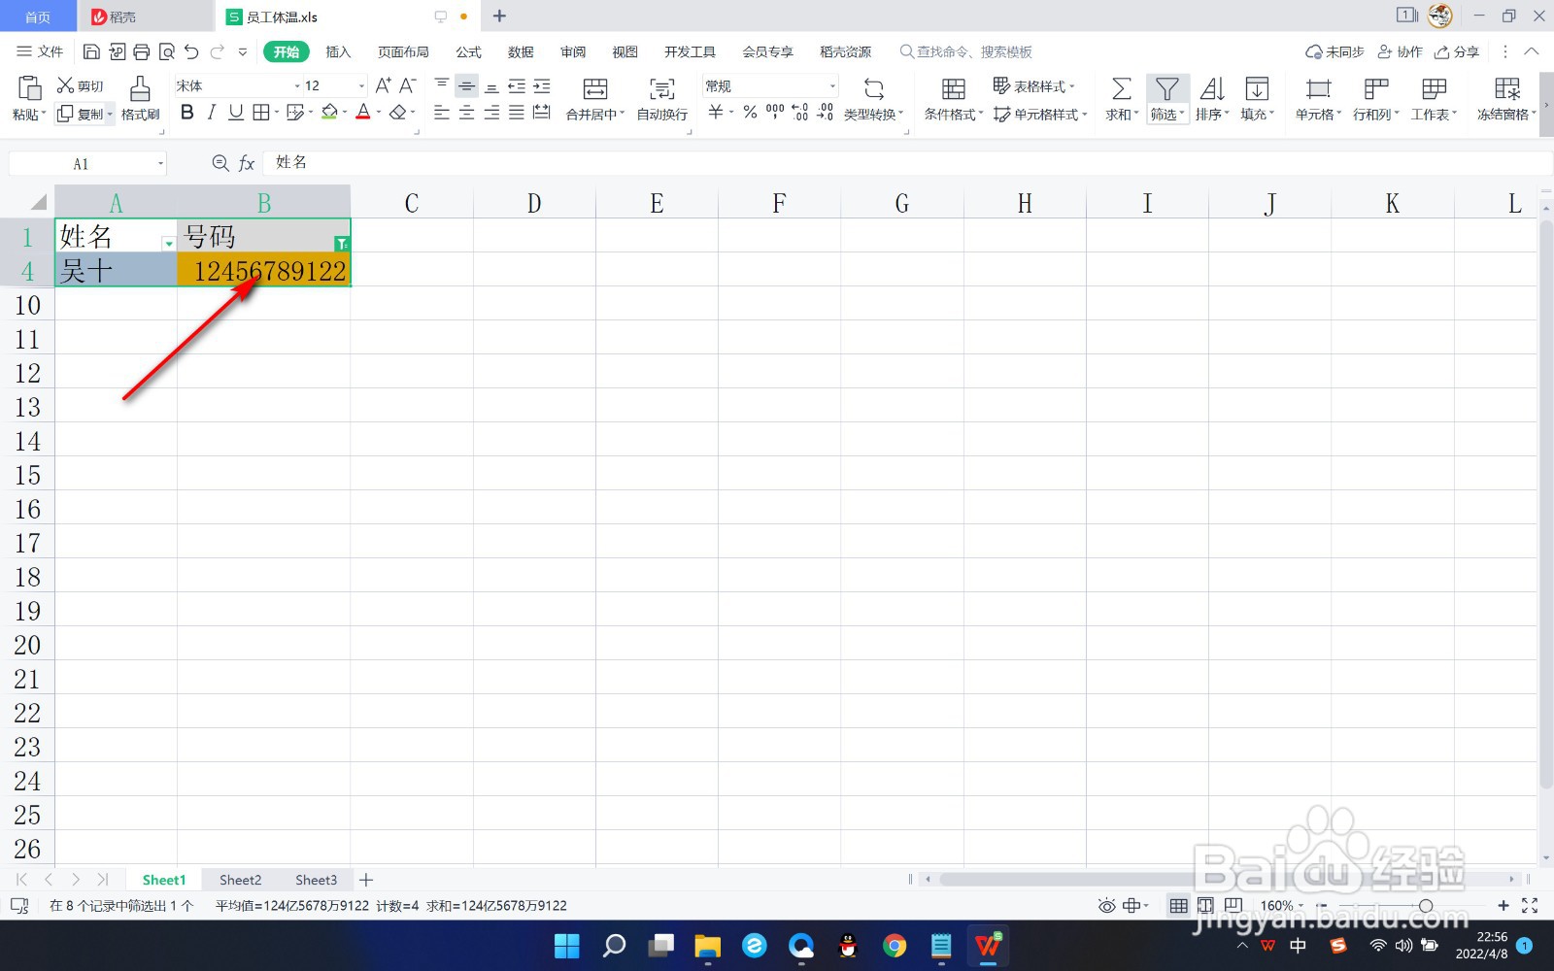Center text horizontally
The image size is (1554, 971).
(x=466, y=113)
